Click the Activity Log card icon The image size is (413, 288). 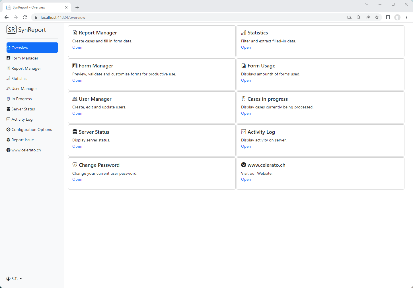pos(243,132)
